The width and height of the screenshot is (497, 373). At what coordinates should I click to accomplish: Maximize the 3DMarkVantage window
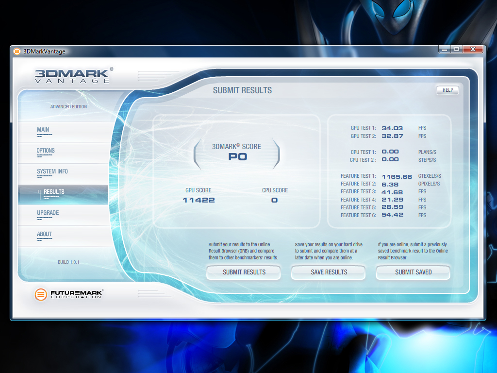(457, 50)
